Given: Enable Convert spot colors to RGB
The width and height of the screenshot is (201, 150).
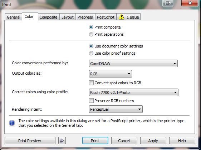Looking at the screenshot, I should click(x=91, y=83).
